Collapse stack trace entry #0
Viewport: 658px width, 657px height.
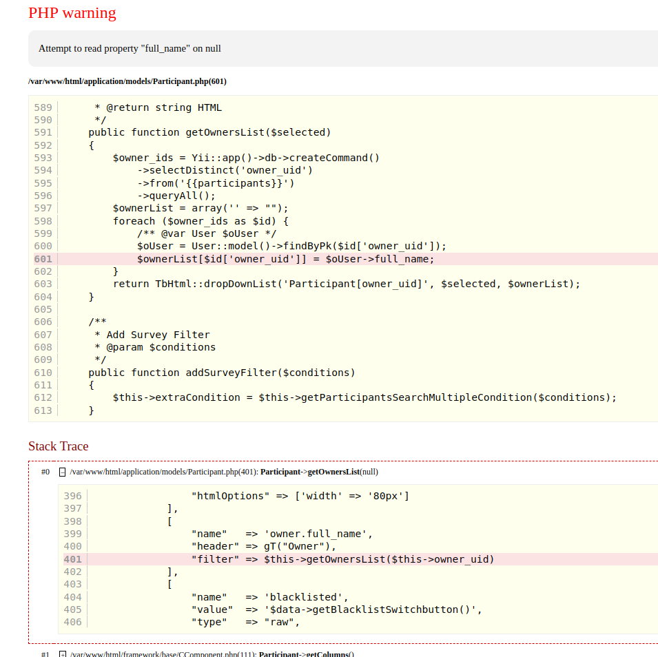tap(62, 472)
